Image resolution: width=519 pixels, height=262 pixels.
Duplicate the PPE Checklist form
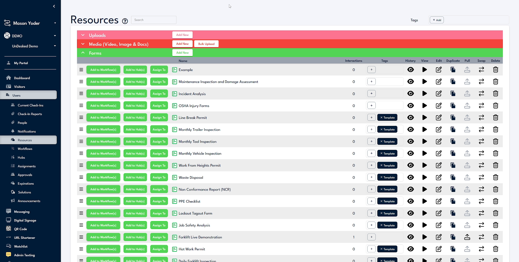point(453,201)
